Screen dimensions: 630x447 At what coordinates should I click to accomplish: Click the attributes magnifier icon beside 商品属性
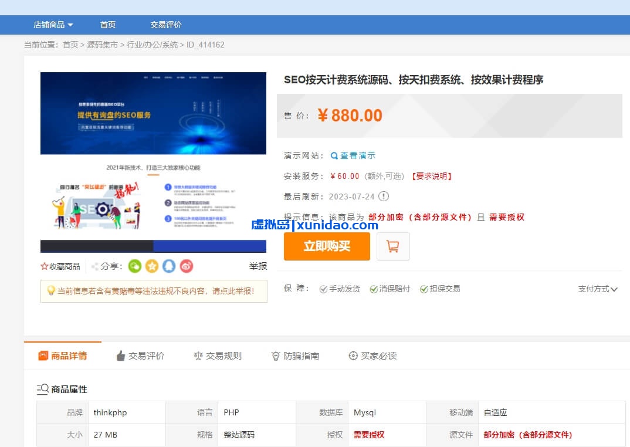point(43,389)
